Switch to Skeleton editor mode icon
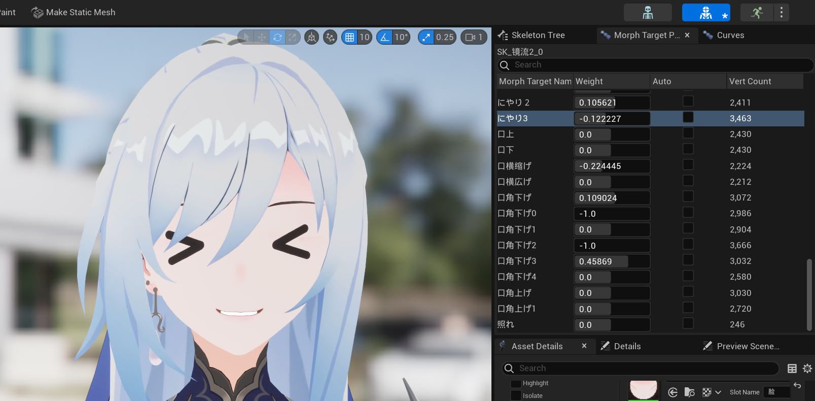 pos(648,12)
